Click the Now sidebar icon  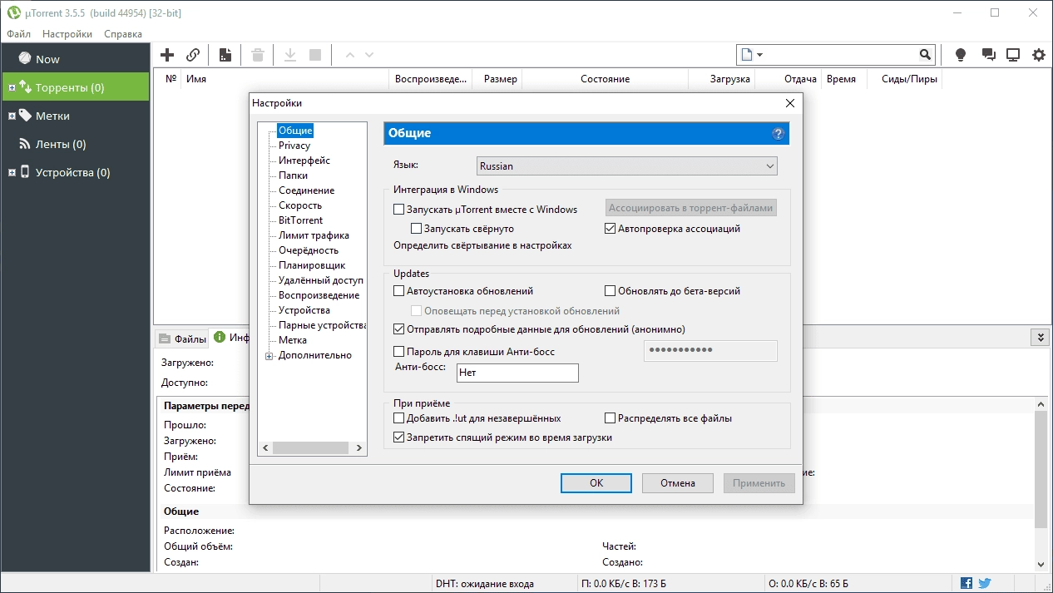coord(25,58)
